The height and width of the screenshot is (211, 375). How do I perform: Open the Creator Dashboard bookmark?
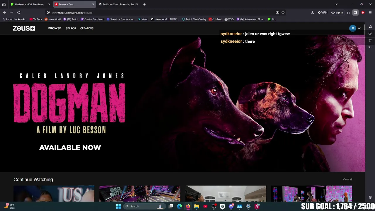coord(92,19)
